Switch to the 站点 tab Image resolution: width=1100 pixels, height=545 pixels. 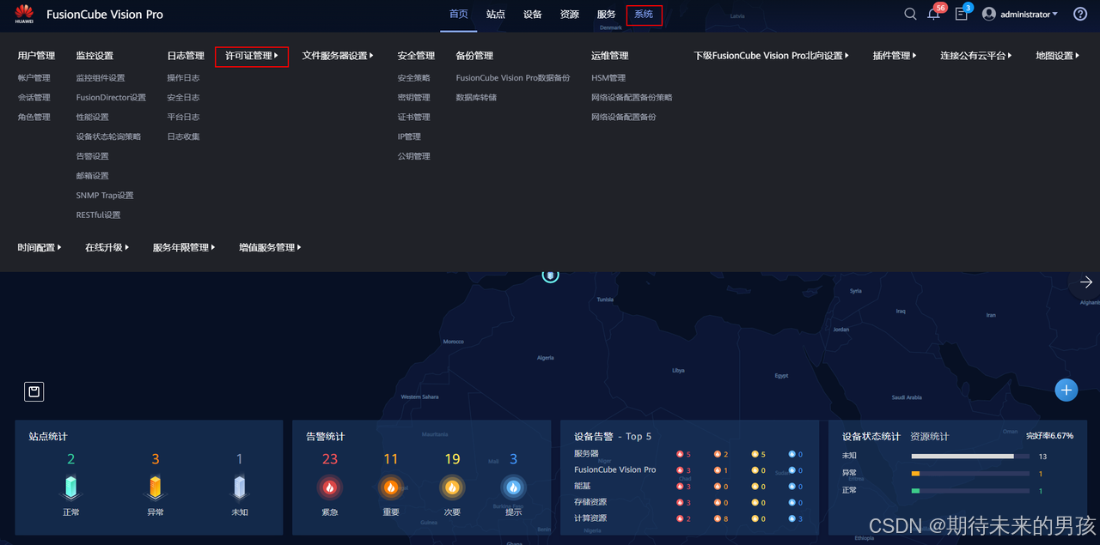click(x=496, y=15)
